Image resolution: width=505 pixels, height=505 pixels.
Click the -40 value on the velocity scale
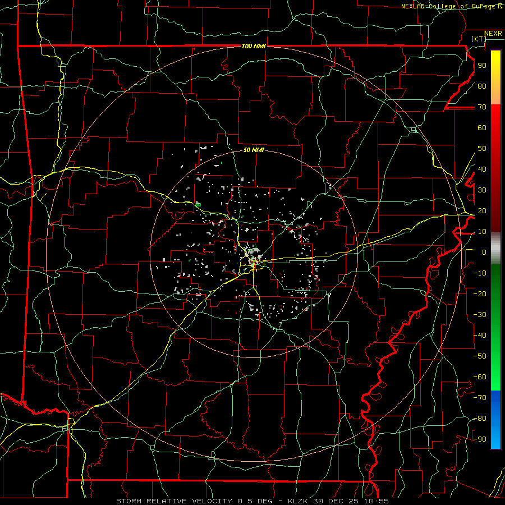tap(480, 336)
